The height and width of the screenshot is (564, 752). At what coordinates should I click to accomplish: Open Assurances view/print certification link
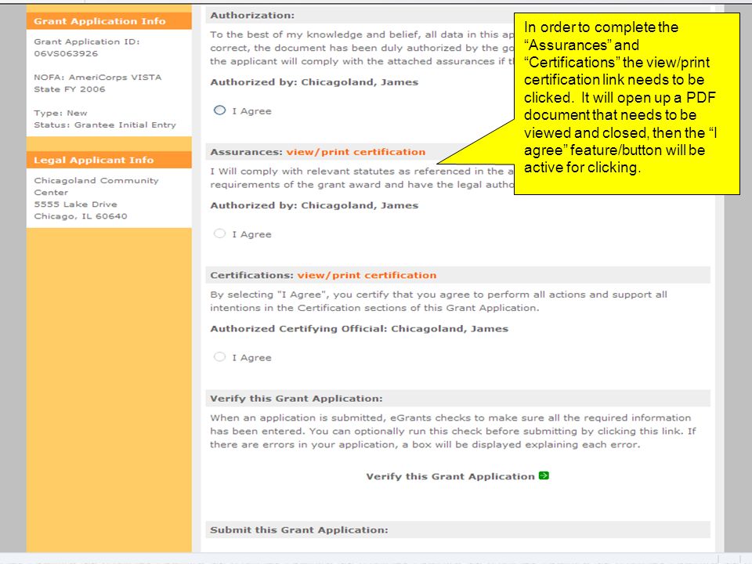click(x=356, y=152)
